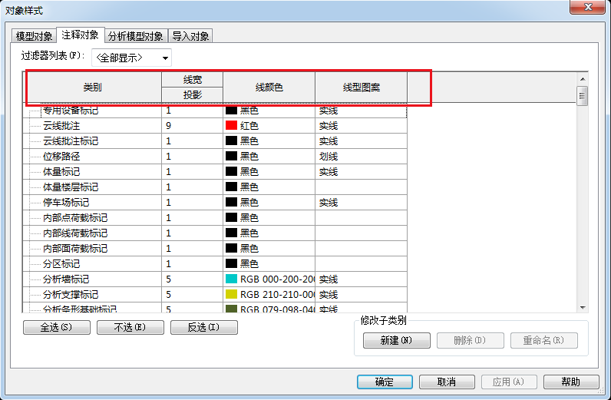Click the scrollbar up arrow

pyautogui.click(x=583, y=79)
